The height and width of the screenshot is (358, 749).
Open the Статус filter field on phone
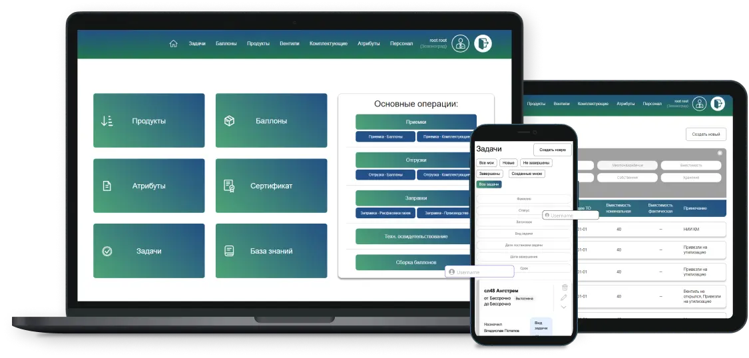tap(524, 210)
